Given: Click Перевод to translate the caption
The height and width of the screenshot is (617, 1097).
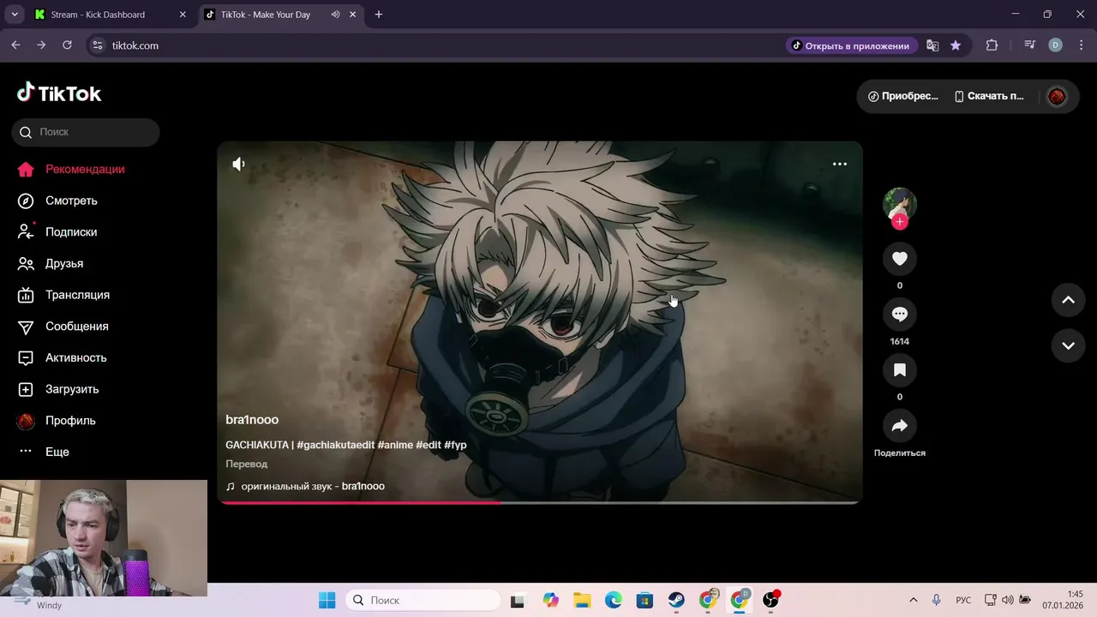Looking at the screenshot, I should [247, 464].
